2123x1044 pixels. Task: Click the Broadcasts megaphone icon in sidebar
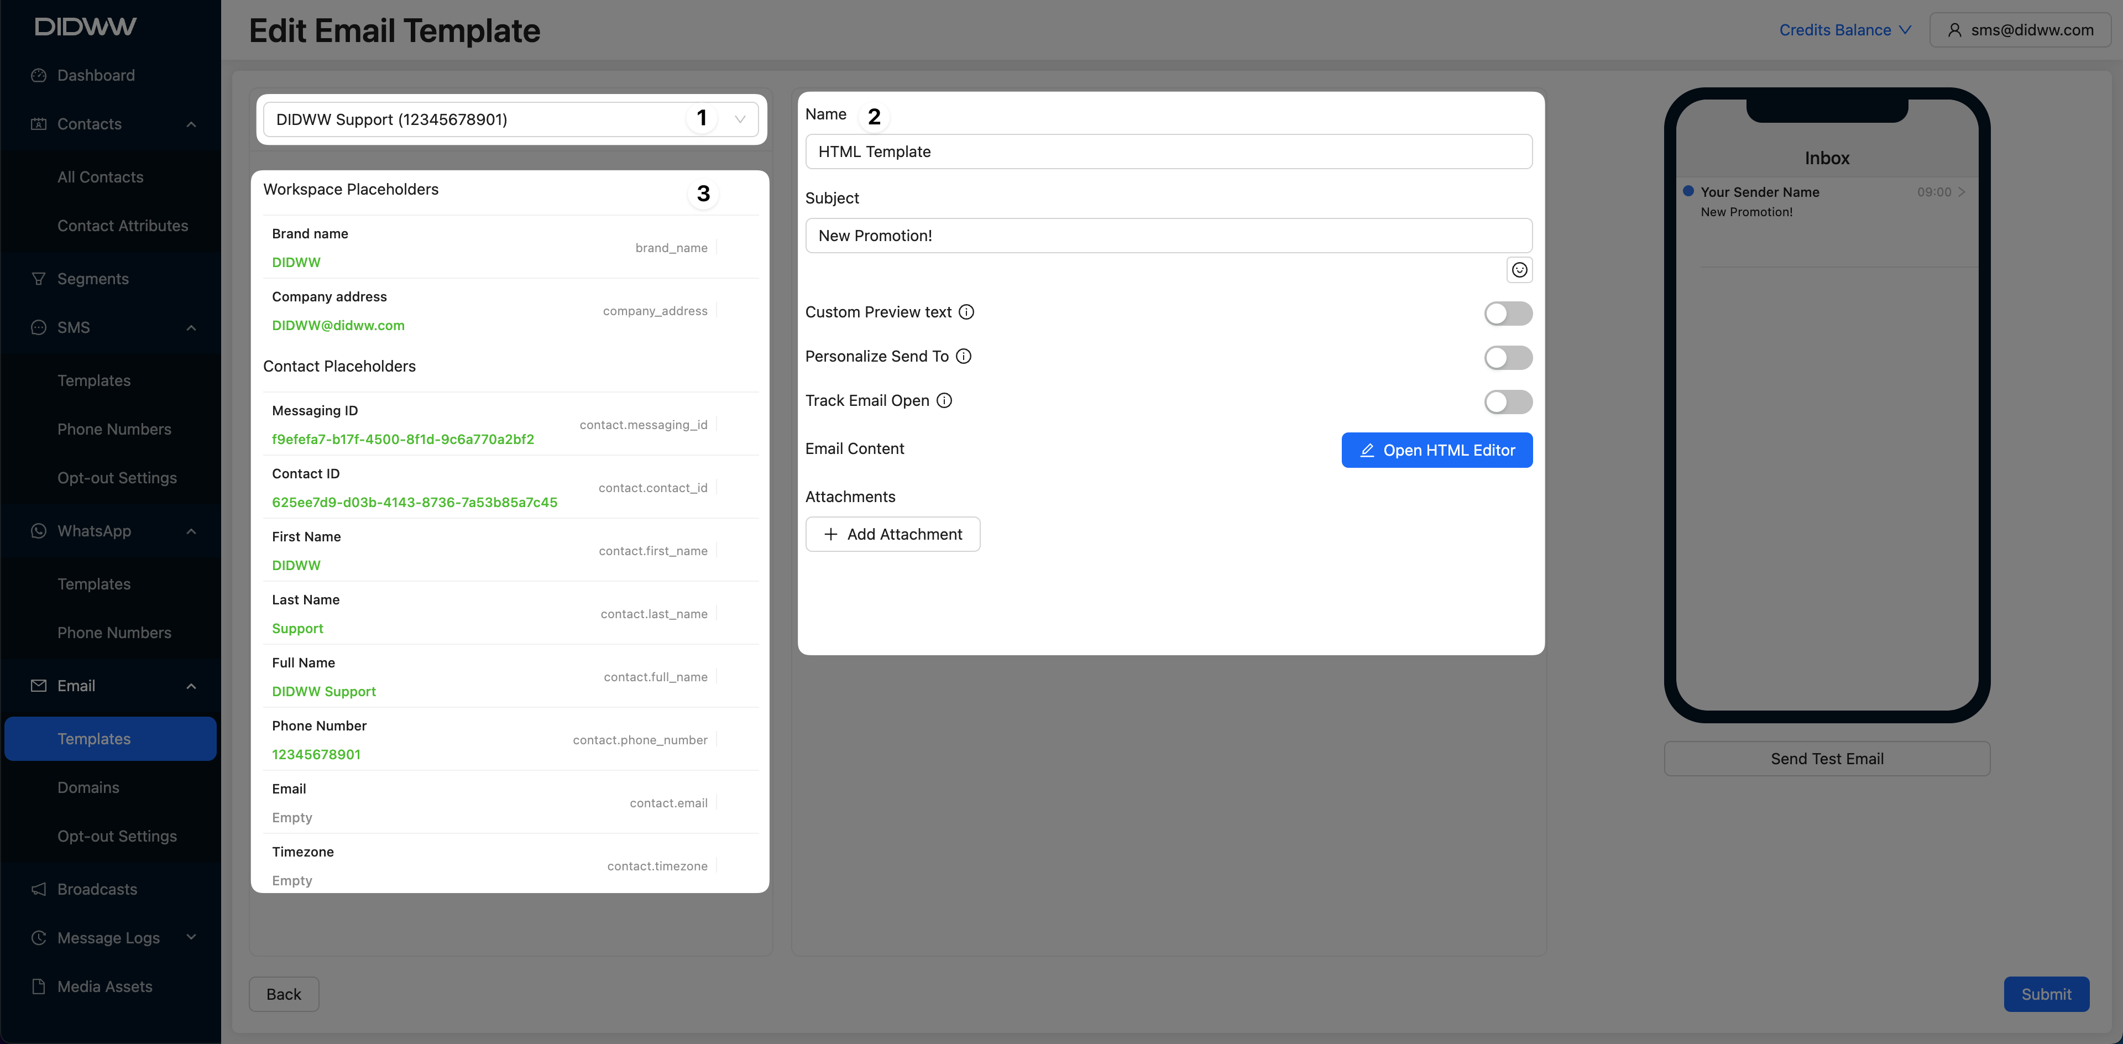point(39,889)
